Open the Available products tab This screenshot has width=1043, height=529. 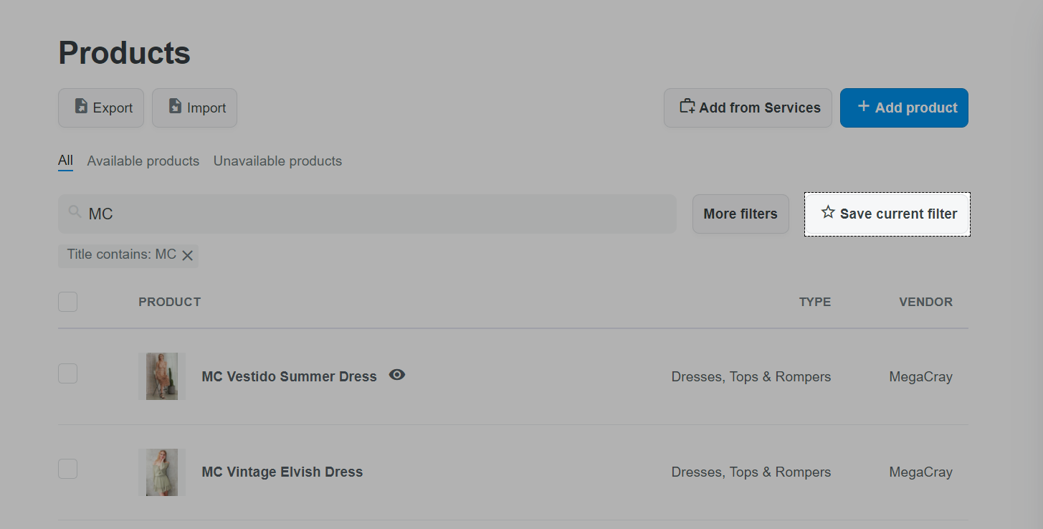point(143,161)
